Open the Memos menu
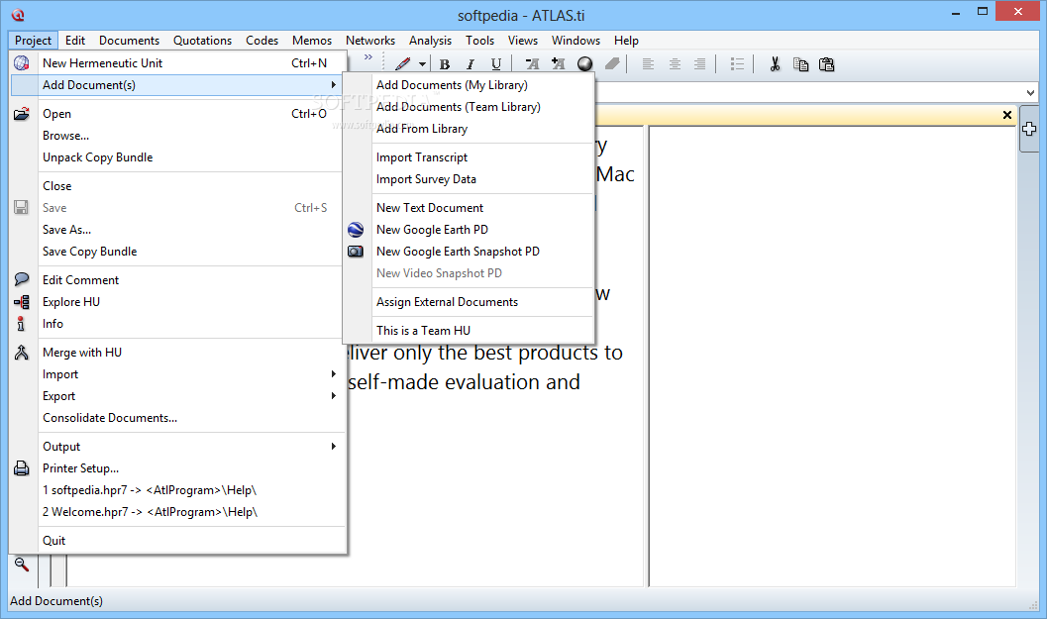Image resolution: width=1047 pixels, height=619 pixels. [x=312, y=41]
